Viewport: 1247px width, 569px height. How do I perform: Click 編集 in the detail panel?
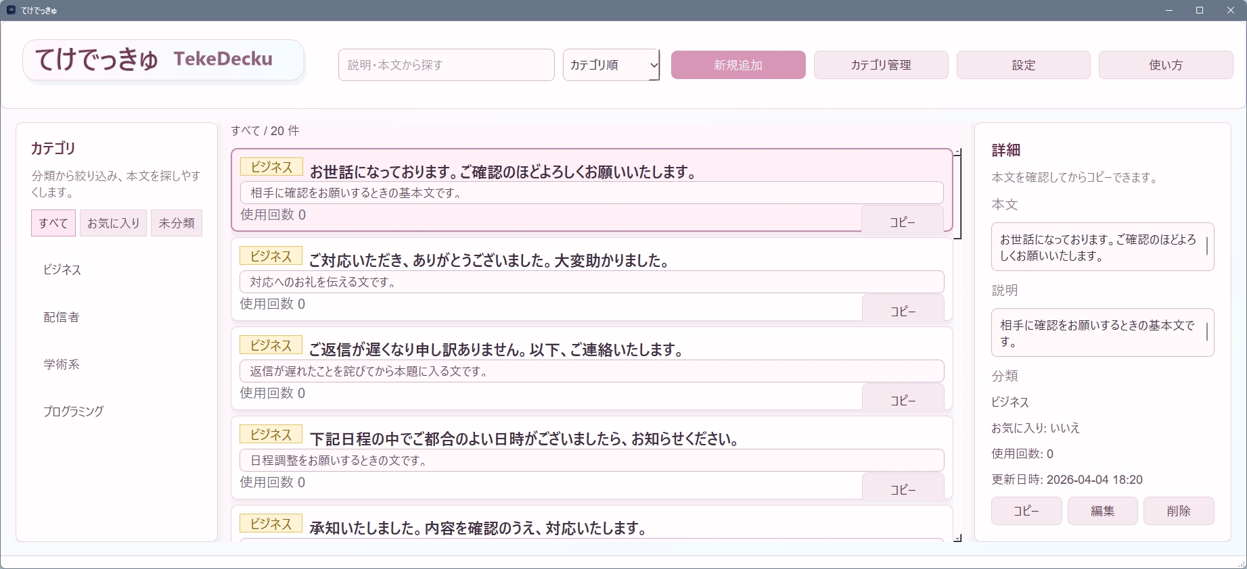(x=1102, y=511)
